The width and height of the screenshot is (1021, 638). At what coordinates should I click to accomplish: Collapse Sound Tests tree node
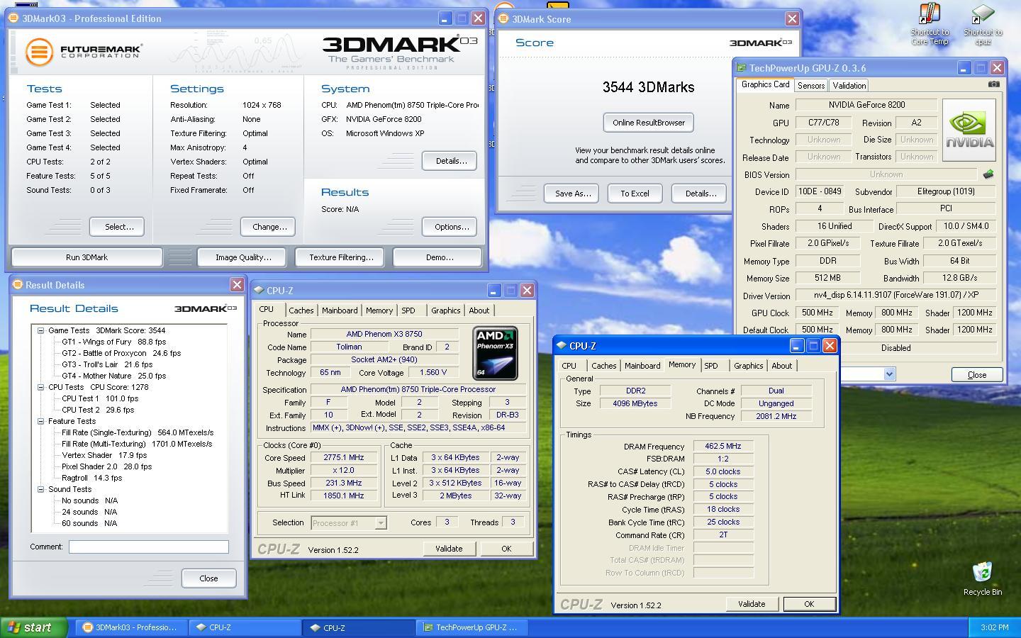point(41,489)
